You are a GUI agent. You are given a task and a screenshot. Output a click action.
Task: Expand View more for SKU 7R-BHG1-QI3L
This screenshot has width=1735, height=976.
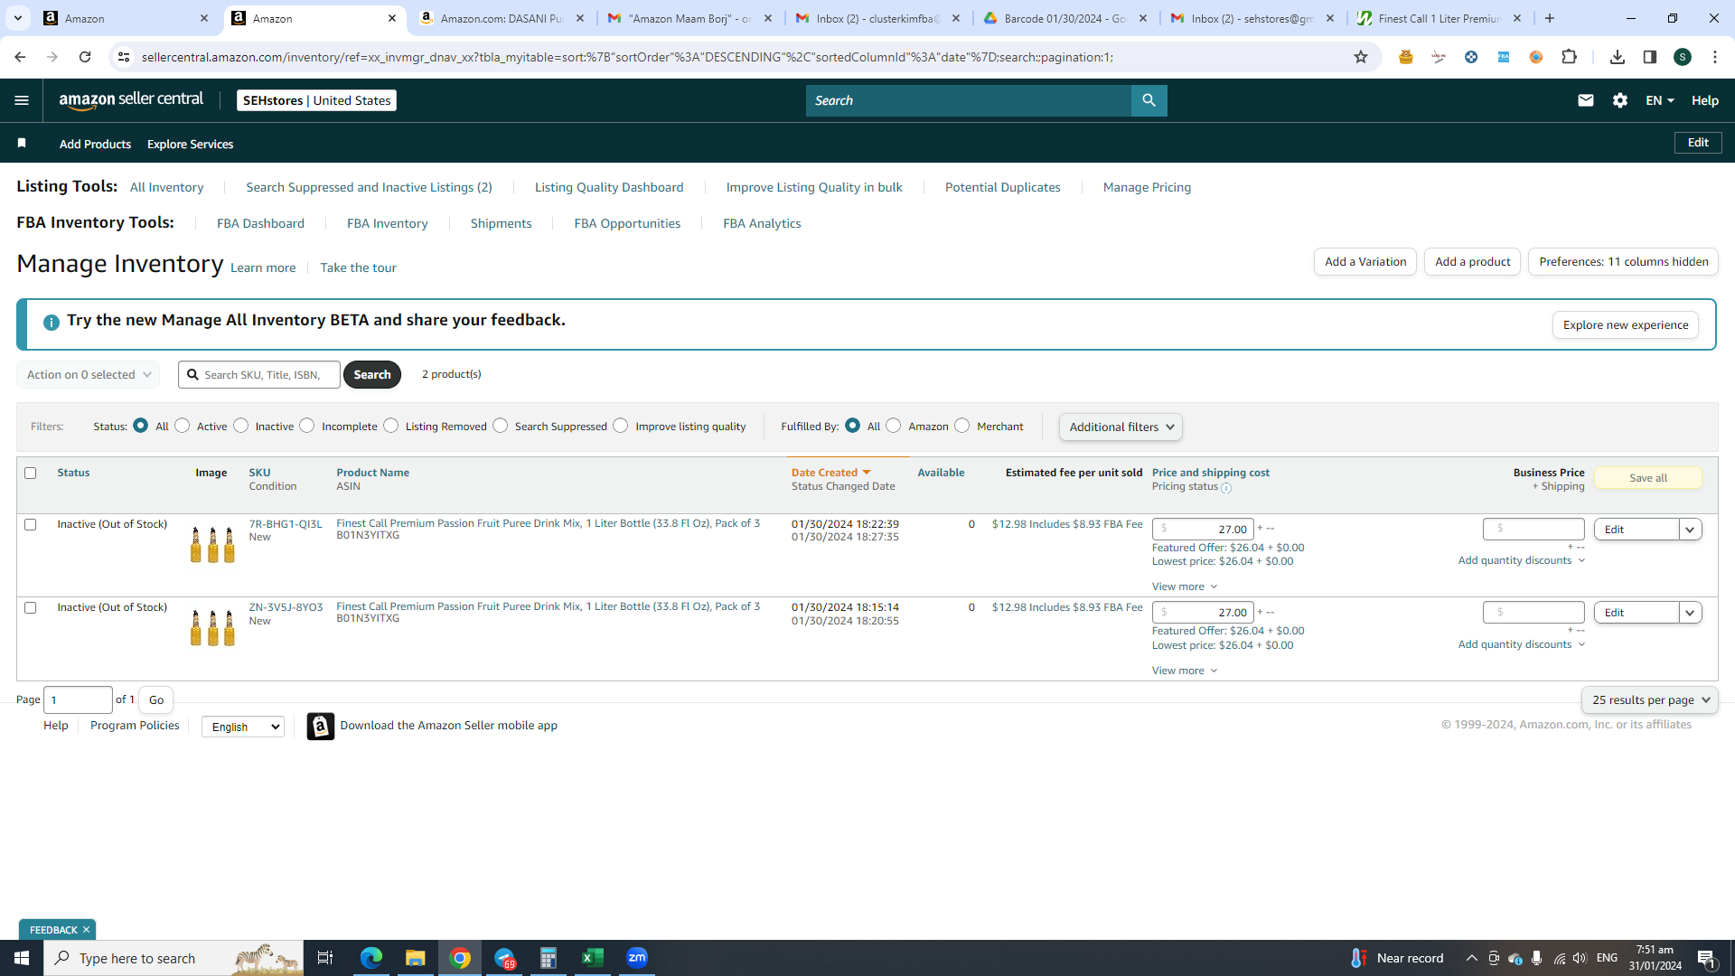1185,587
